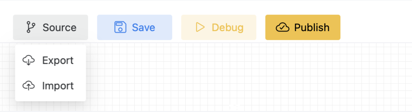
Task: Click the Import cloud upload icon
Action: [28, 86]
